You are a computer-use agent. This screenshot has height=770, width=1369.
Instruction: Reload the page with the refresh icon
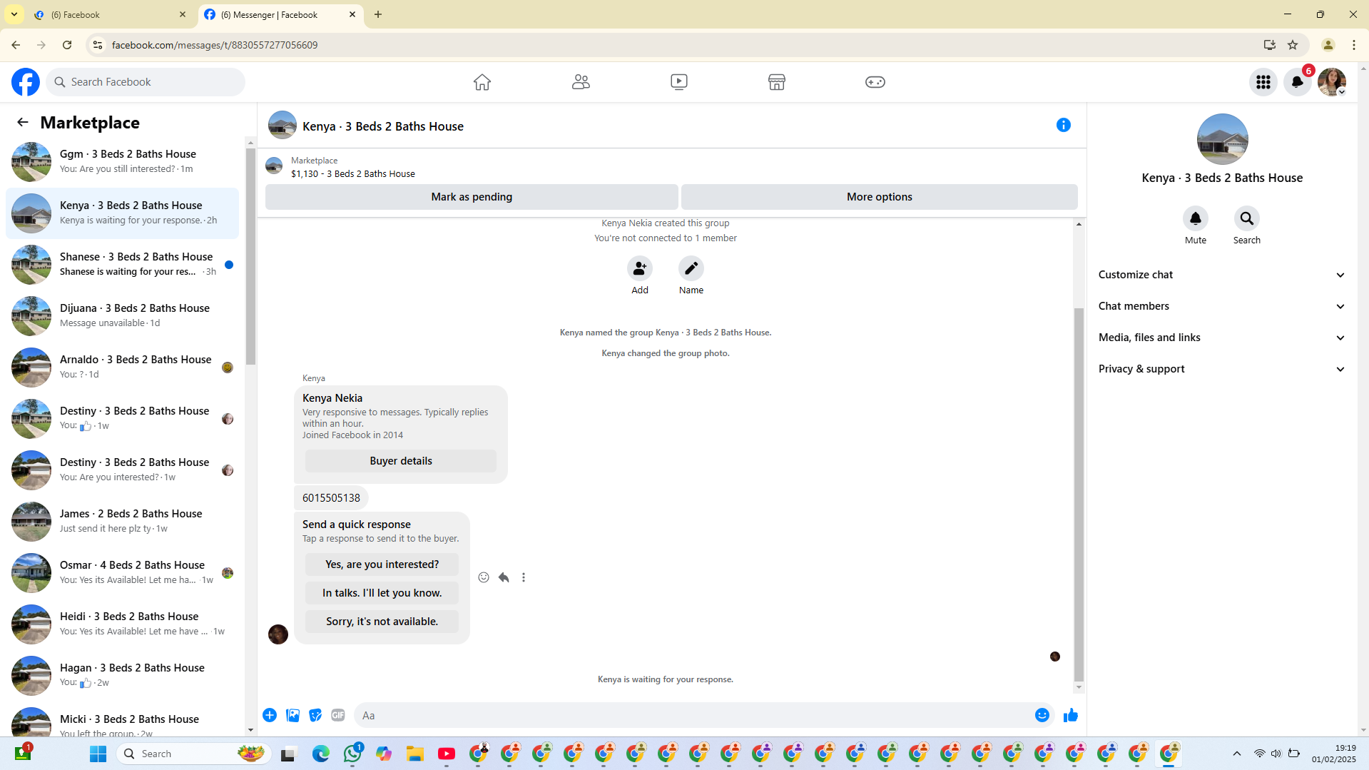(67, 45)
